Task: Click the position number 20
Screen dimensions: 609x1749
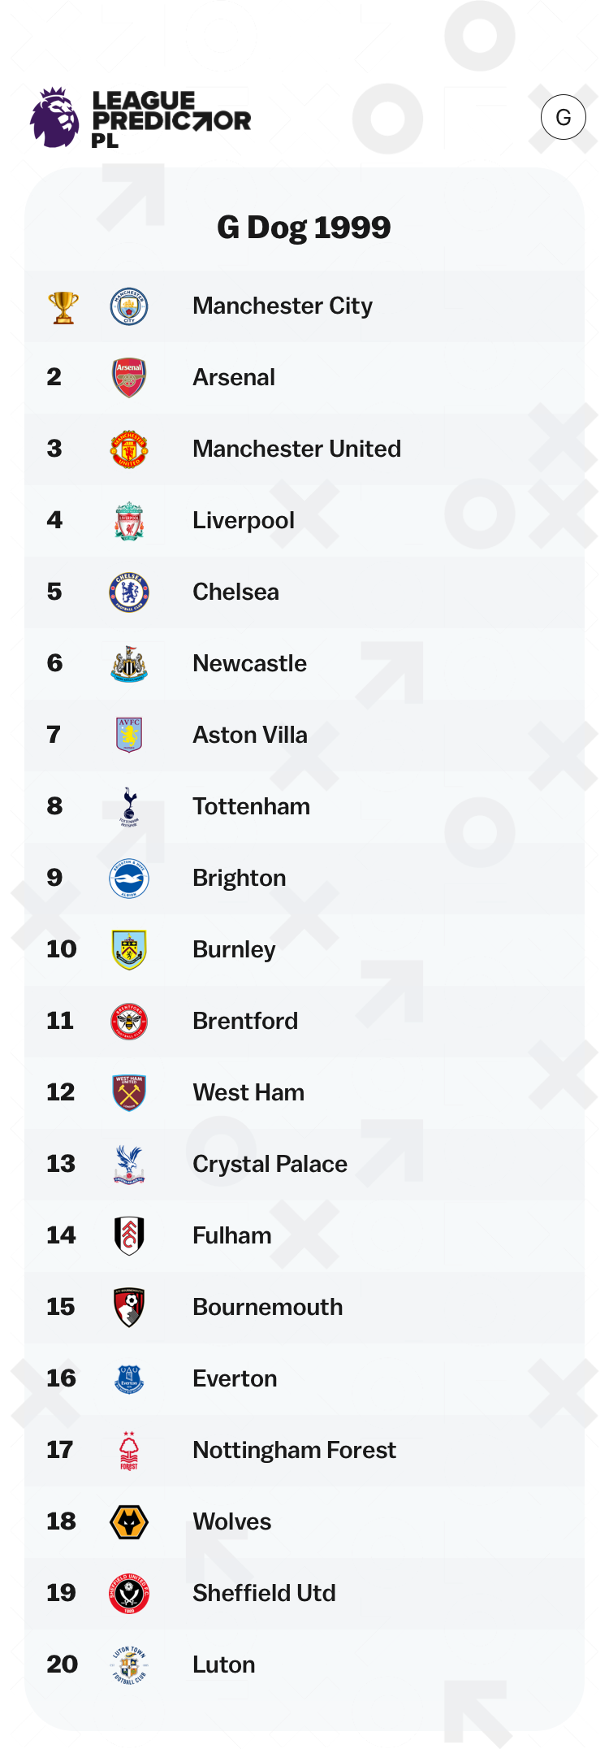Action: pyautogui.click(x=62, y=1664)
